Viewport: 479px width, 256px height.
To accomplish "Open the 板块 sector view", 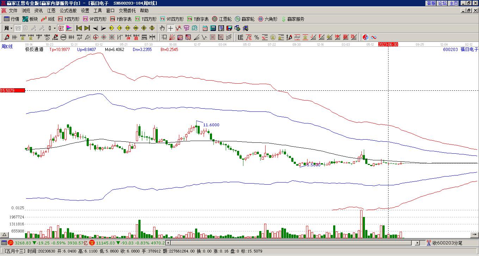I will pos(30,19).
